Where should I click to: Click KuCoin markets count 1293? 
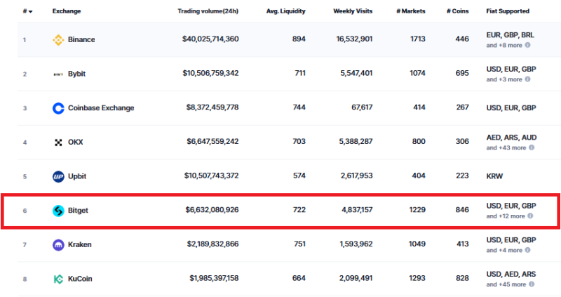(x=417, y=278)
